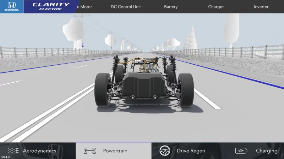Open the Inverter tab
The height and width of the screenshot is (159, 284).
point(261,7)
